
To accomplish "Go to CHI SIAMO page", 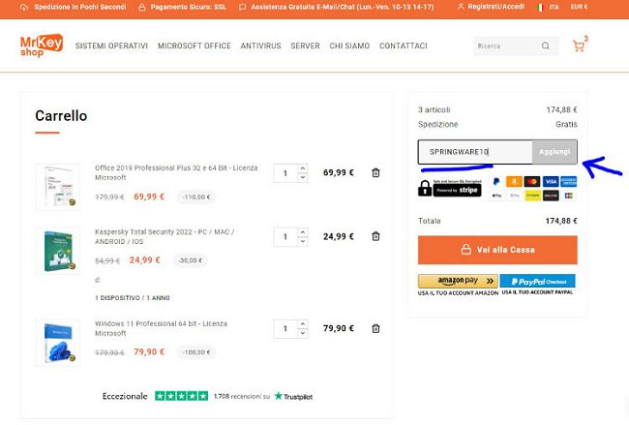I will point(349,46).
